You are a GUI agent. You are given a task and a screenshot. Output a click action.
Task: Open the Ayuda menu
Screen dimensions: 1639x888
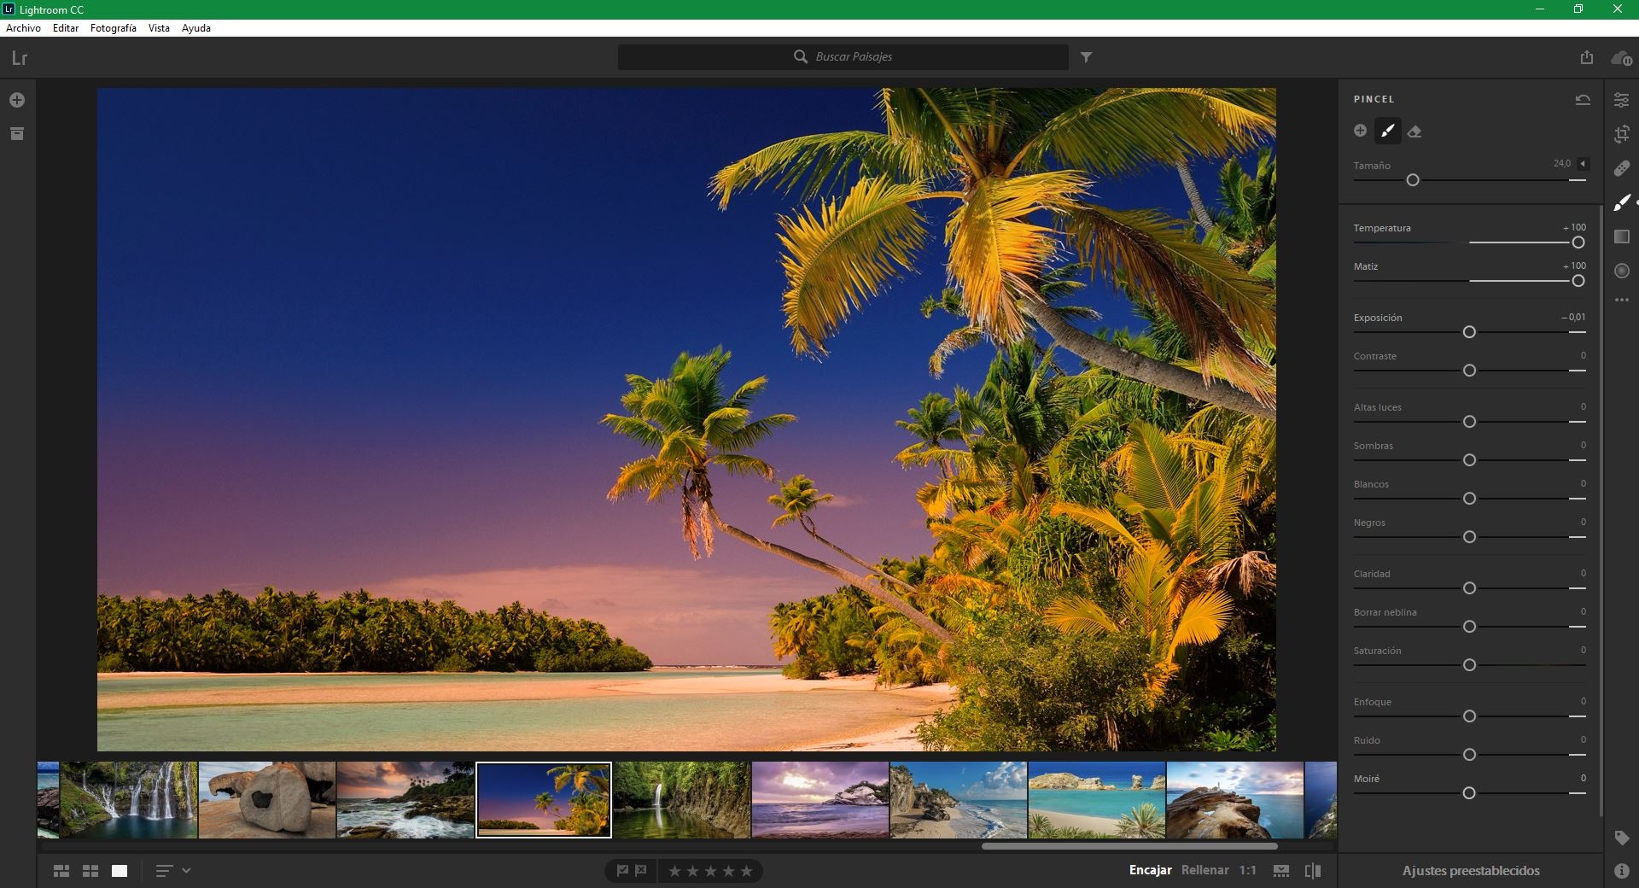pyautogui.click(x=196, y=28)
